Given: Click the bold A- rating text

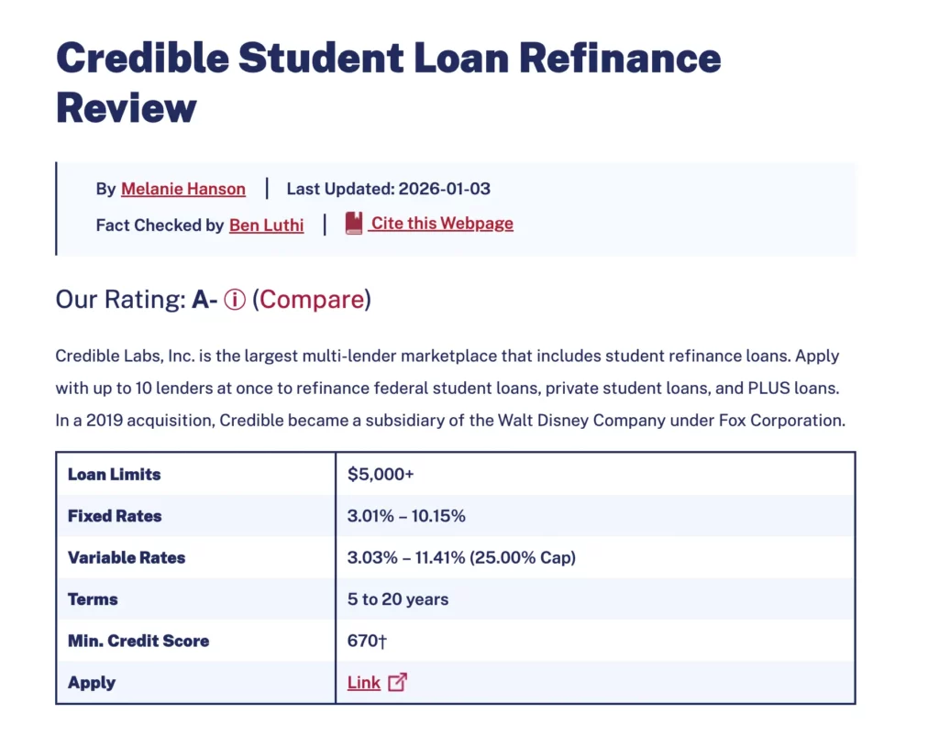Looking at the screenshot, I should (x=204, y=299).
